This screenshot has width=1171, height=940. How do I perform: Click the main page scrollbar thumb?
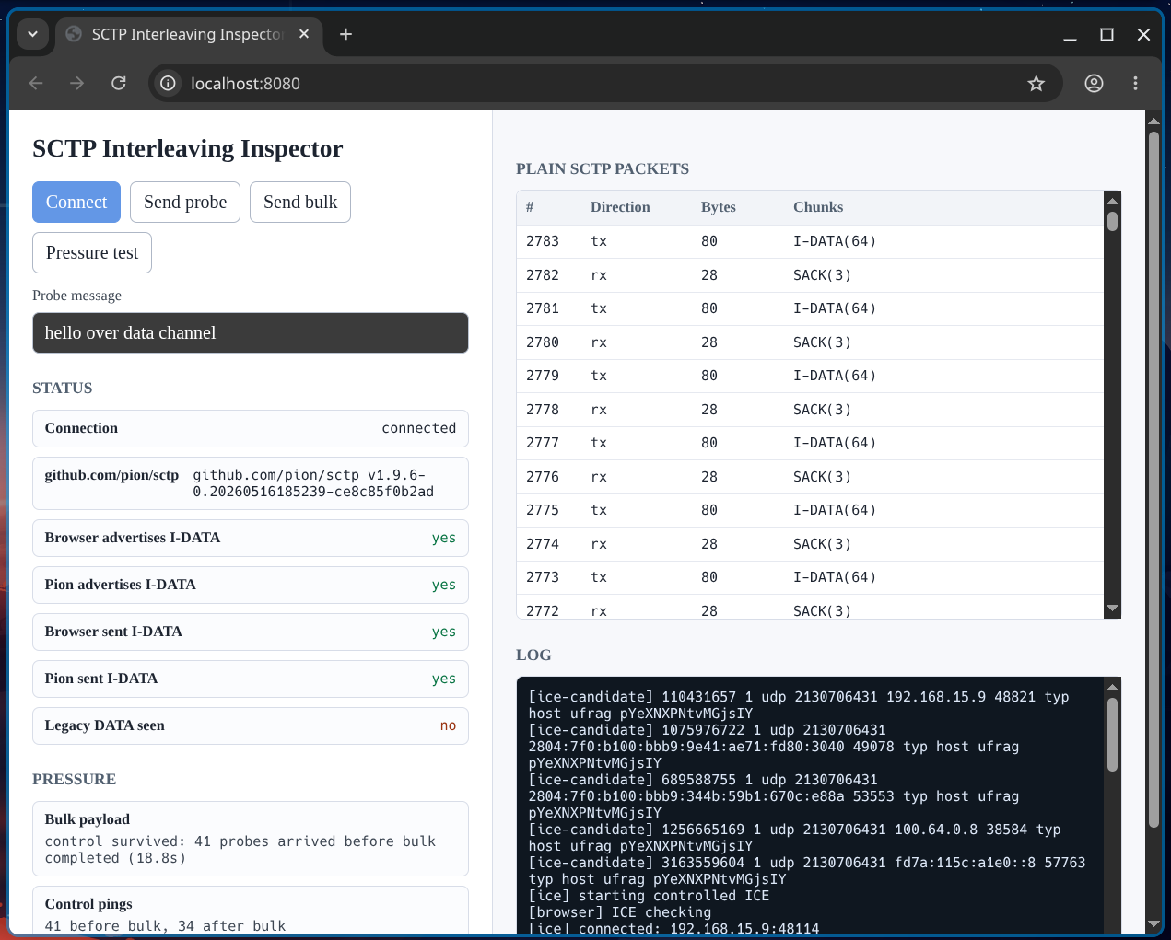(1153, 479)
